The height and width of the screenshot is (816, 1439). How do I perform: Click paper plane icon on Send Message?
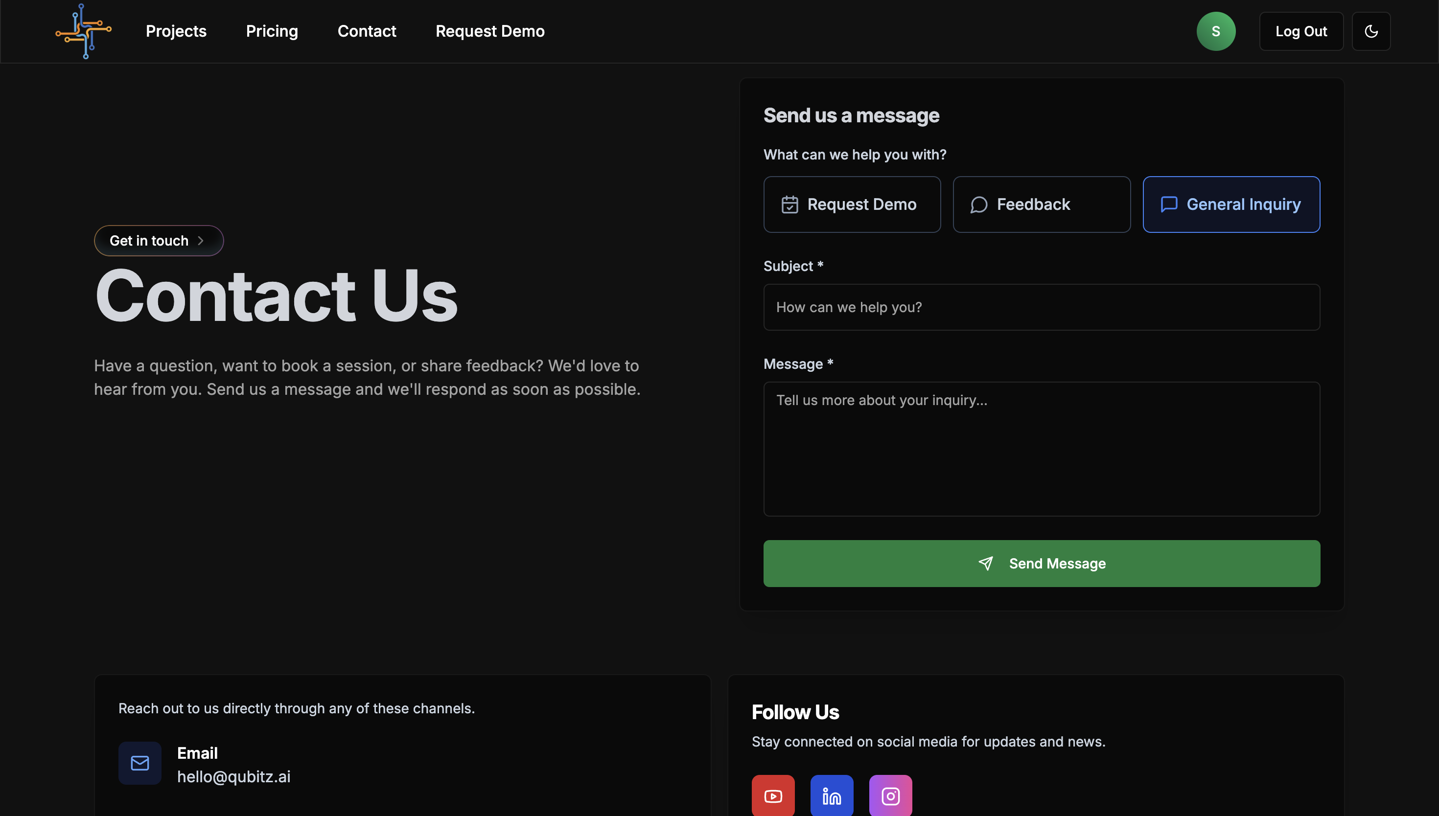(x=985, y=563)
